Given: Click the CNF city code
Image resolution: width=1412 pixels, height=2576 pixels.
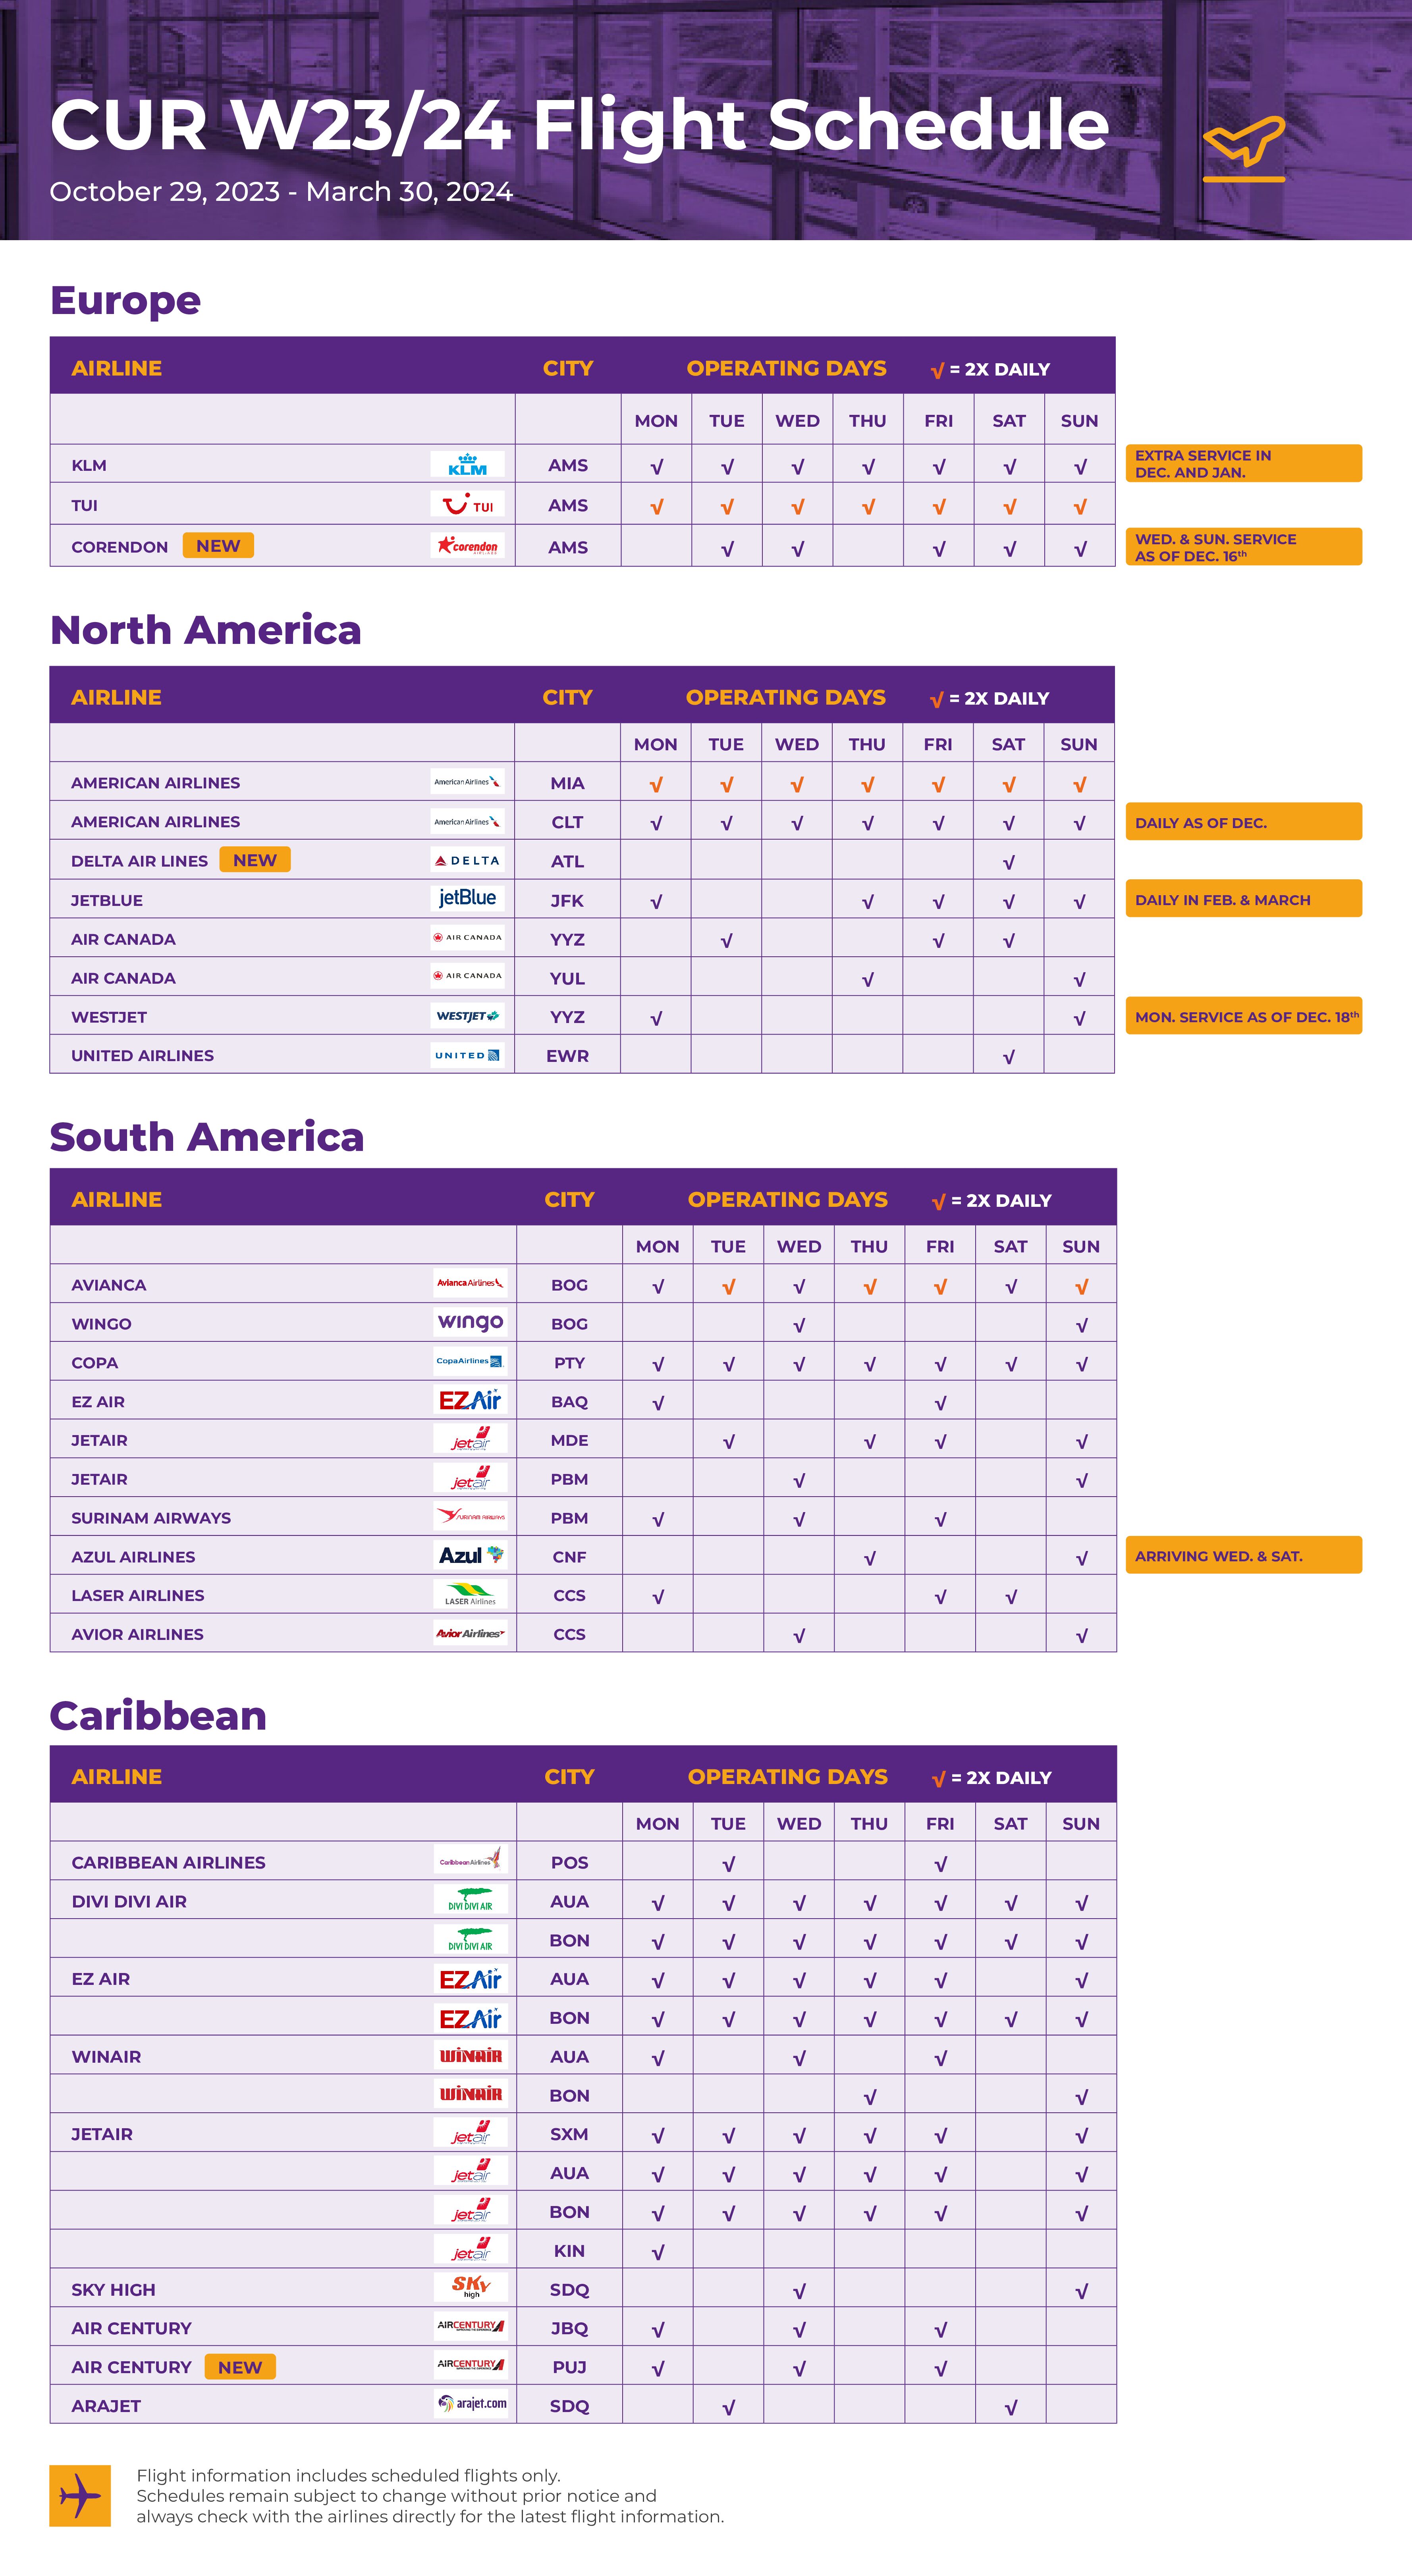Looking at the screenshot, I should [569, 1557].
